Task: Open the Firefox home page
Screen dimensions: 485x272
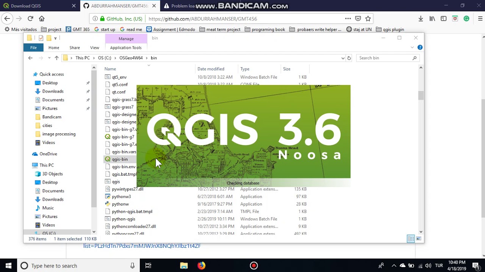Action: [x=42, y=19]
